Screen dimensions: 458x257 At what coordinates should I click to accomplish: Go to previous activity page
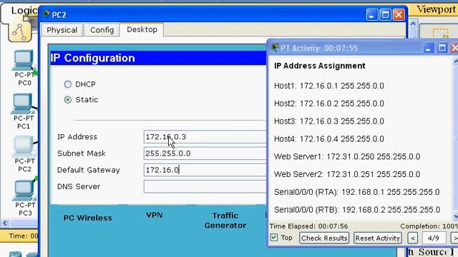(x=413, y=238)
